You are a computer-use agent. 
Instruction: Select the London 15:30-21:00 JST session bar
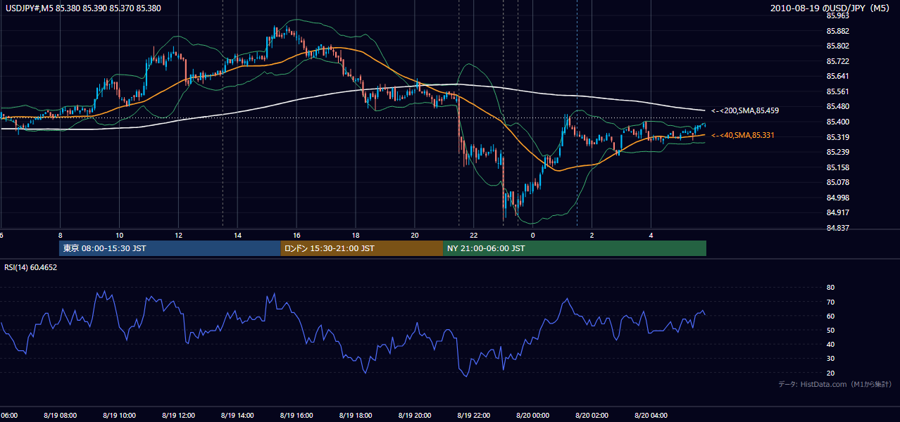tap(362, 248)
